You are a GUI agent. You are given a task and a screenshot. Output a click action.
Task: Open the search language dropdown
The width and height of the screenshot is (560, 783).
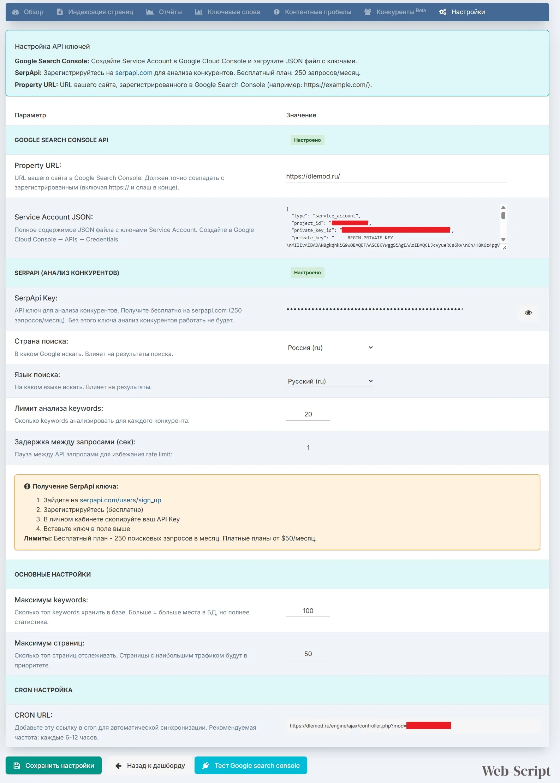coord(330,381)
